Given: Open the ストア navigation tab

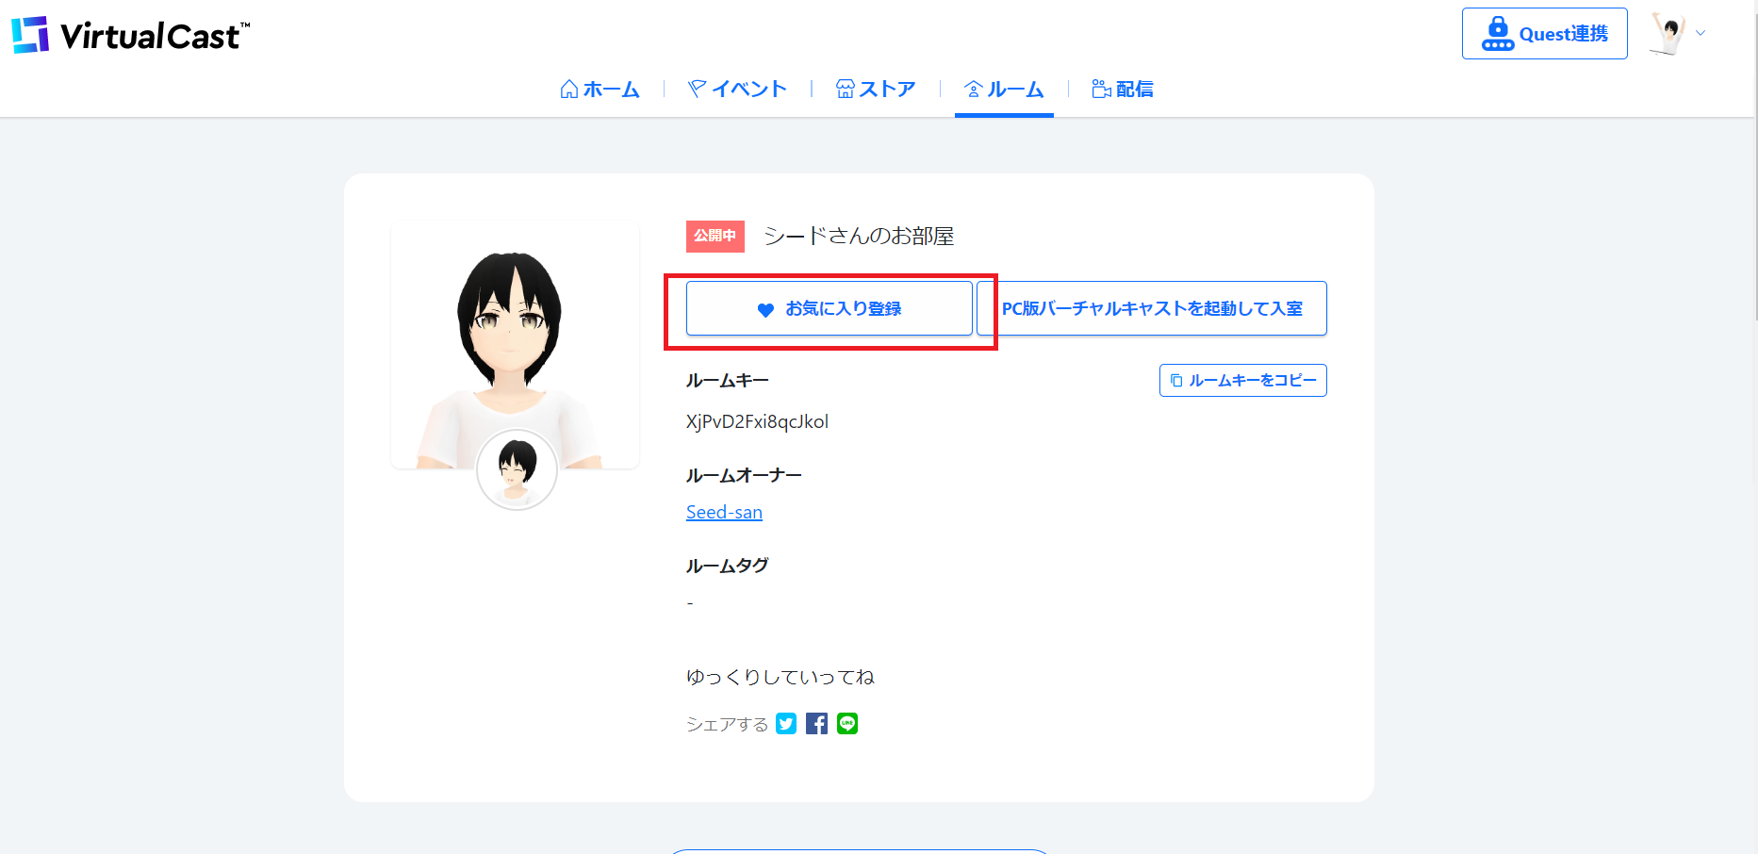Looking at the screenshot, I should pos(876,90).
